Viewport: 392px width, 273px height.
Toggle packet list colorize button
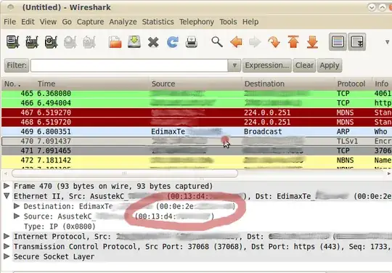pyautogui.click(x=338, y=41)
